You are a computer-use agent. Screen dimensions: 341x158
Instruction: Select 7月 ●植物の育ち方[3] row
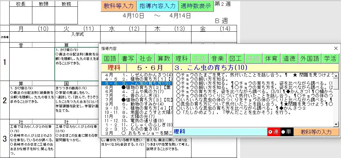(137, 100)
